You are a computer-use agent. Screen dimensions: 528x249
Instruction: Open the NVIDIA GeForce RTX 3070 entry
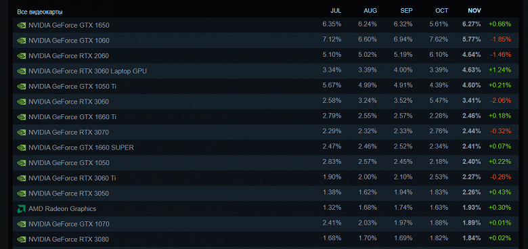[x=265, y=132]
